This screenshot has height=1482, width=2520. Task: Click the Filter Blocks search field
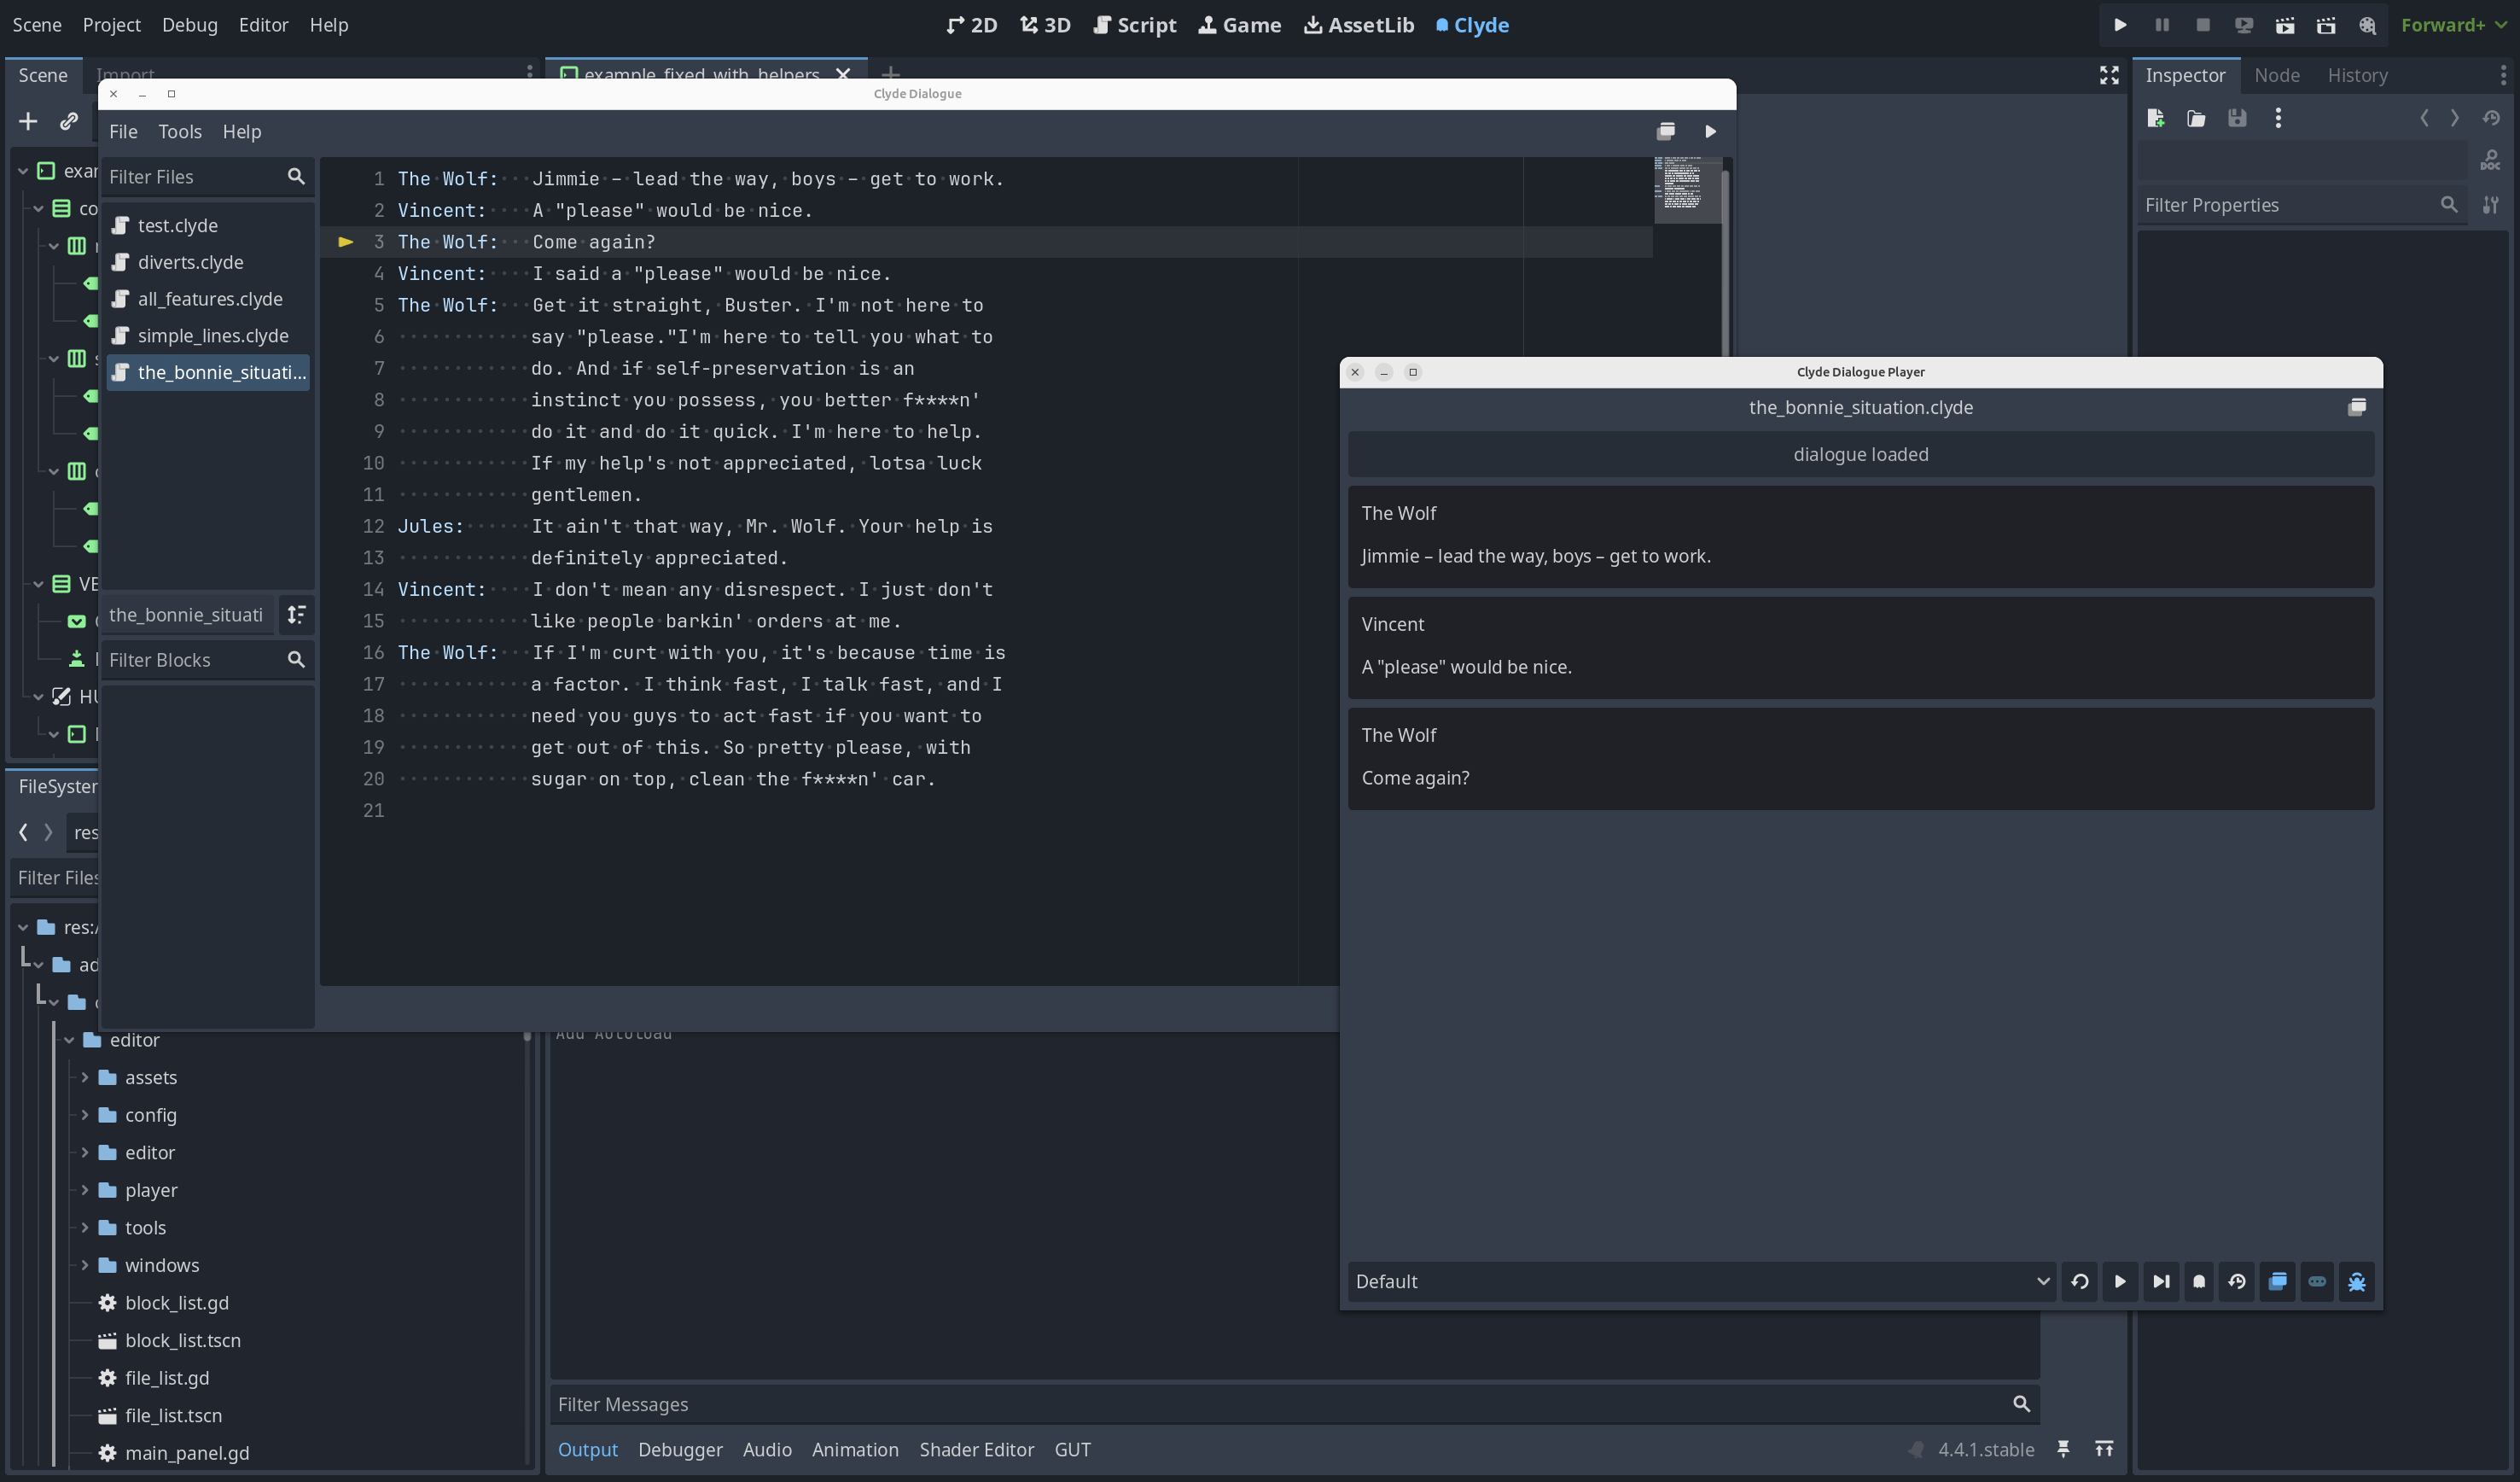(x=192, y=659)
